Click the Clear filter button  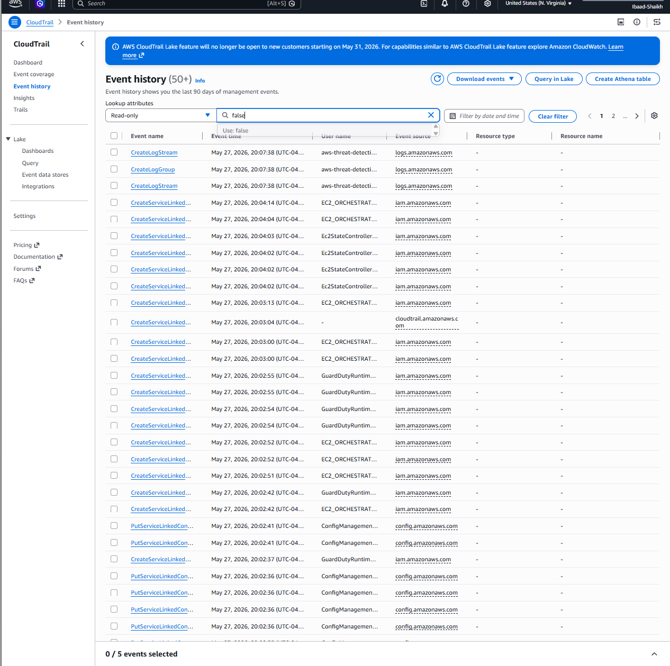tap(553, 116)
